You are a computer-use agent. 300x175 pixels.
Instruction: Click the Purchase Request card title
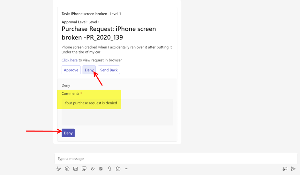(109, 33)
